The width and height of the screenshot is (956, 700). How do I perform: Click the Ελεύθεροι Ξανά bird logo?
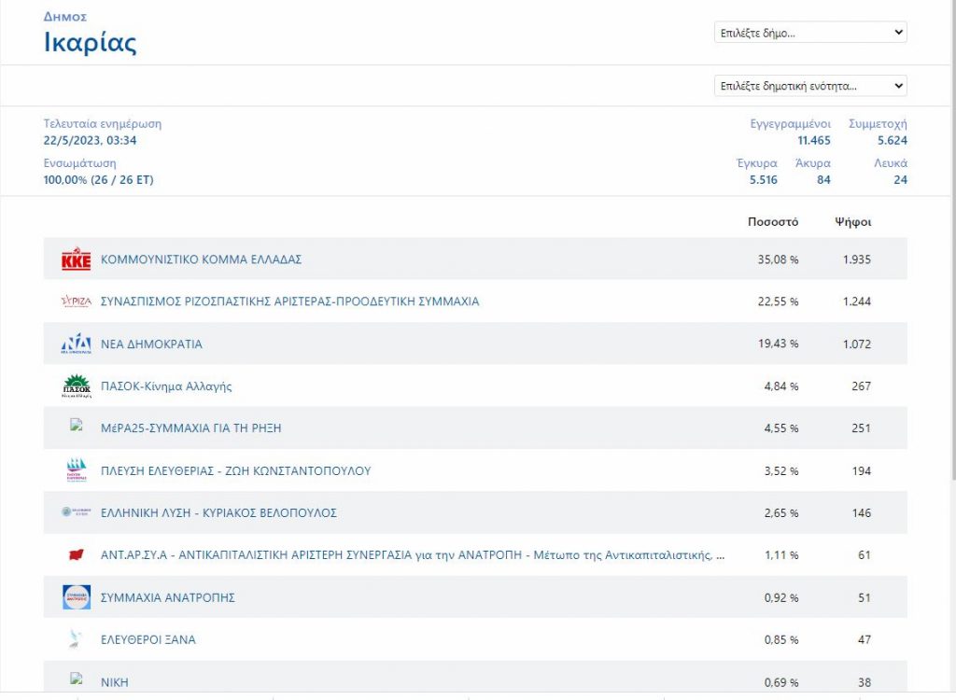(76, 639)
